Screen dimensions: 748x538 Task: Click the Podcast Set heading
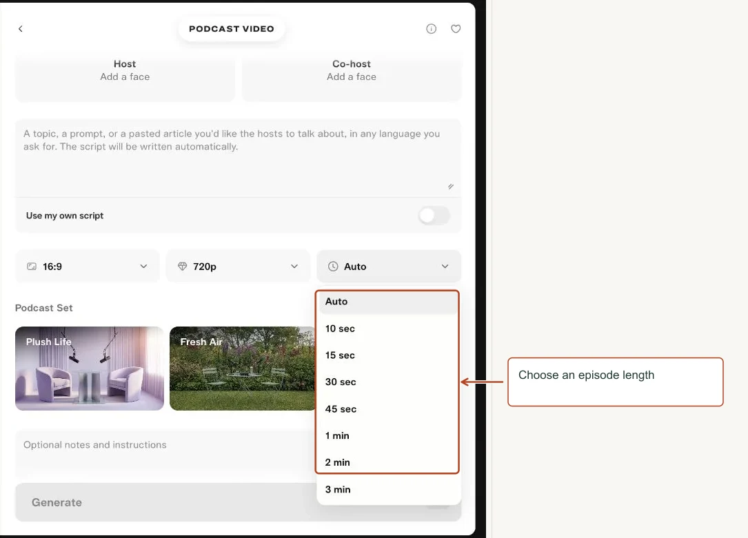(x=44, y=308)
